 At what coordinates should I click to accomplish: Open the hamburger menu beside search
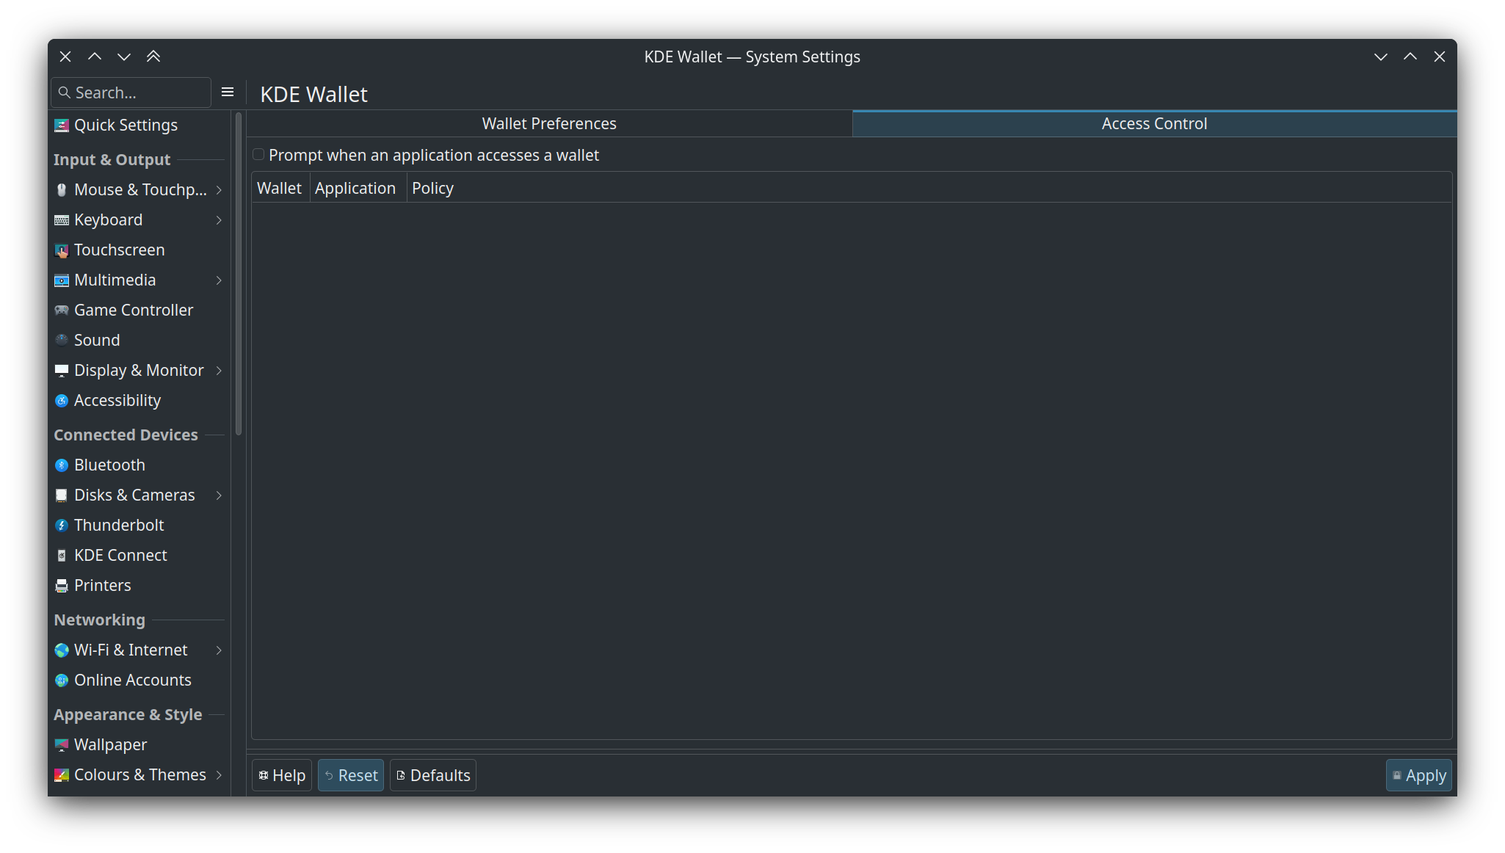tap(228, 92)
